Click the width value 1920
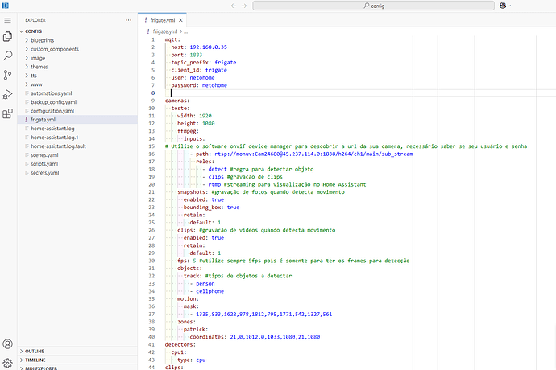 (205, 116)
